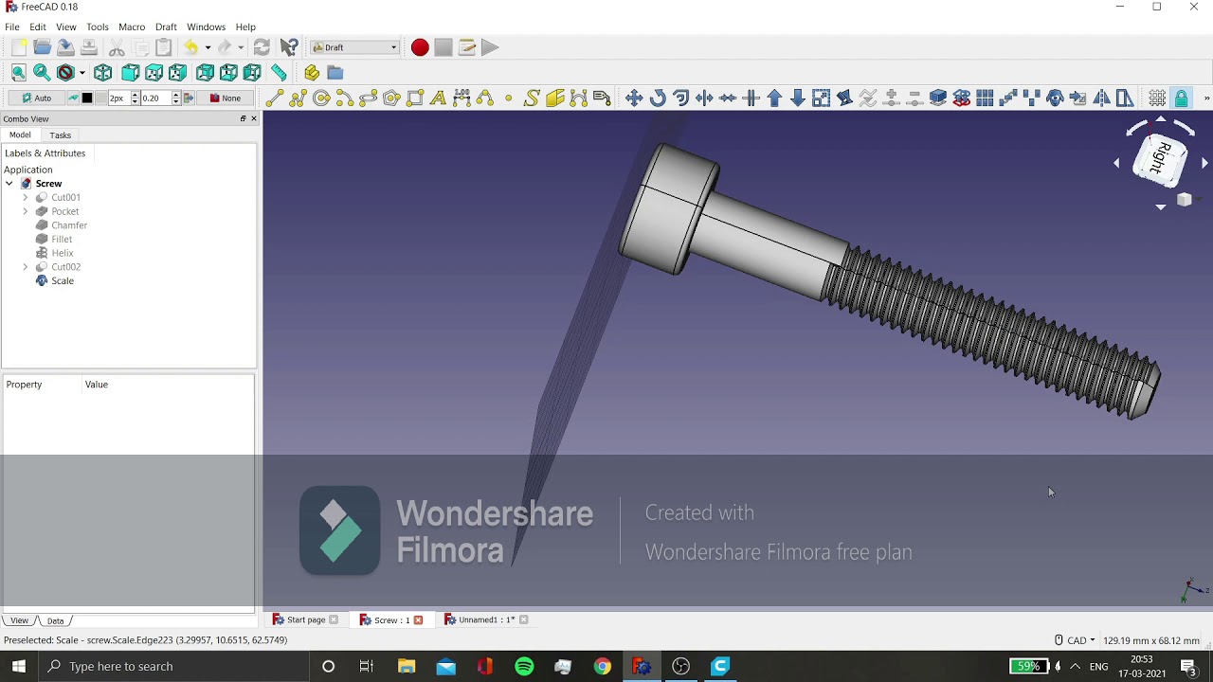Set the isometric view
Screen dimensions: 1213x682
103,73
